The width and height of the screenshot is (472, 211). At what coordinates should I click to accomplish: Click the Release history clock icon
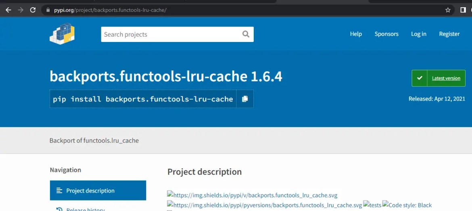click(x=59, y=209)
